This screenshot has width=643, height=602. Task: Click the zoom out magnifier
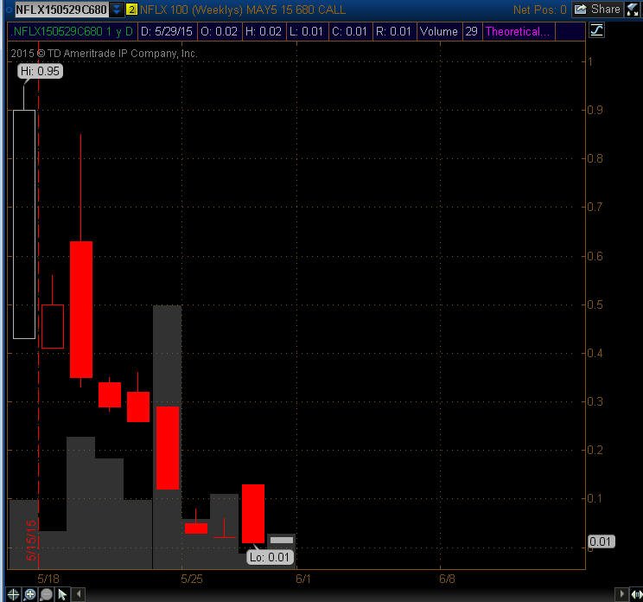pos(47,594)
